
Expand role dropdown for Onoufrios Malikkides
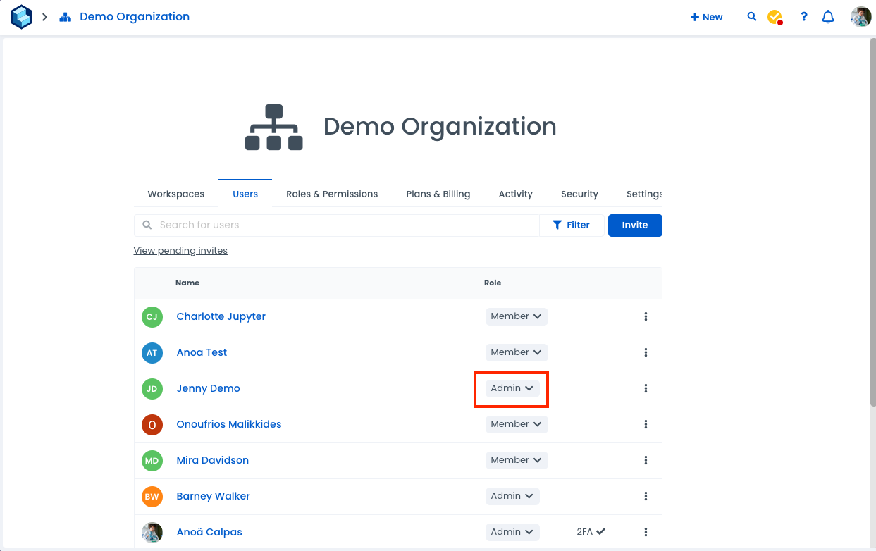516,424
